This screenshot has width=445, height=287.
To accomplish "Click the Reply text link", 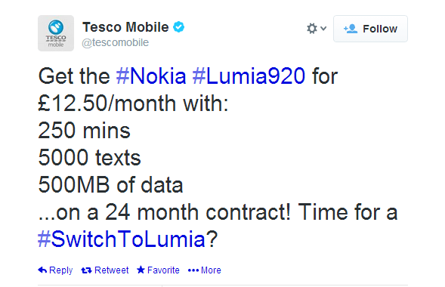I will pos(60,270).
